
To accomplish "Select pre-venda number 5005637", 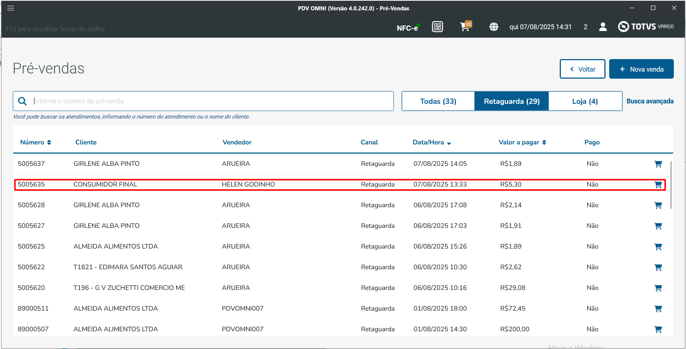I will click(x=31, y=164).
